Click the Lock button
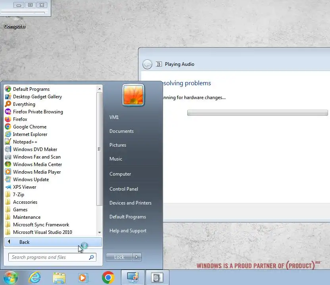330x285 pixels. 119,257
